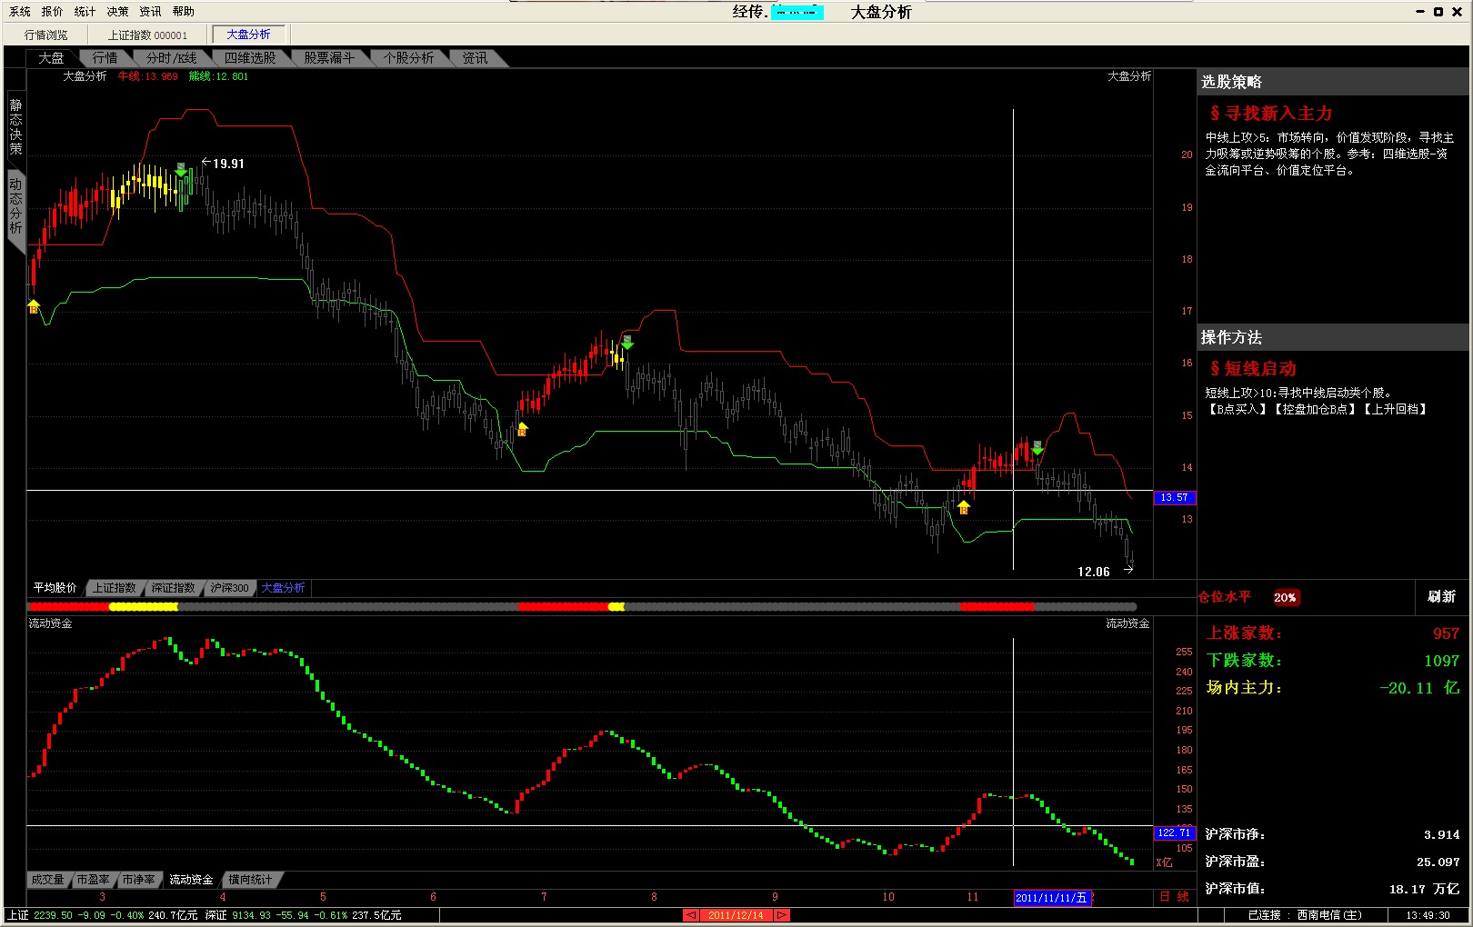Click the 刷新 refresh button
Screen dimensions: 1473x927
pos(1442,597)
